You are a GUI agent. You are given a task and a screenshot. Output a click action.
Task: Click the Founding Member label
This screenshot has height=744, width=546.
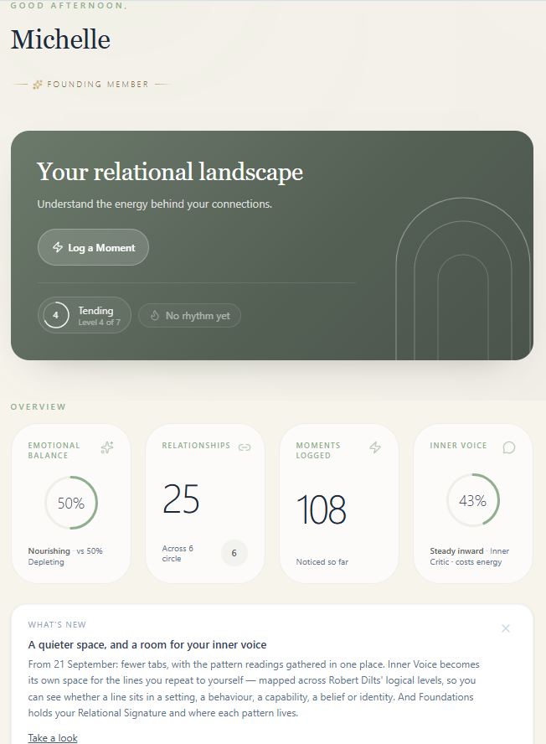pos(98,85)
